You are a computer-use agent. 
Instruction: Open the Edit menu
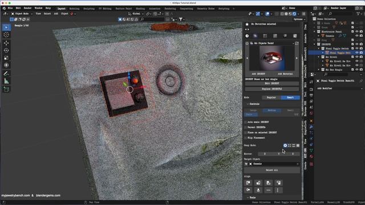point(18,8)
